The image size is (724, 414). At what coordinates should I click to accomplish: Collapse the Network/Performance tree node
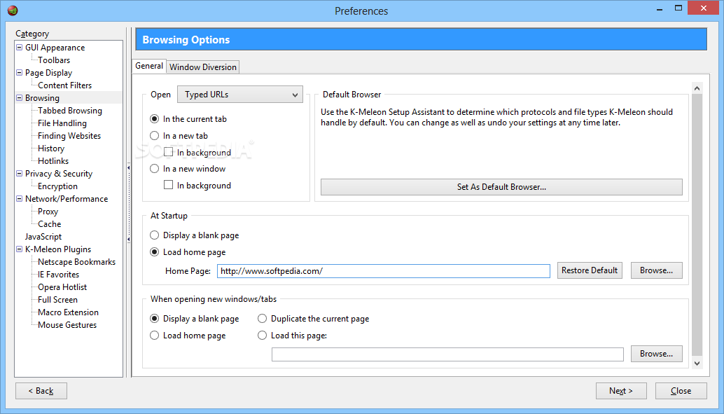pos(20,199)
